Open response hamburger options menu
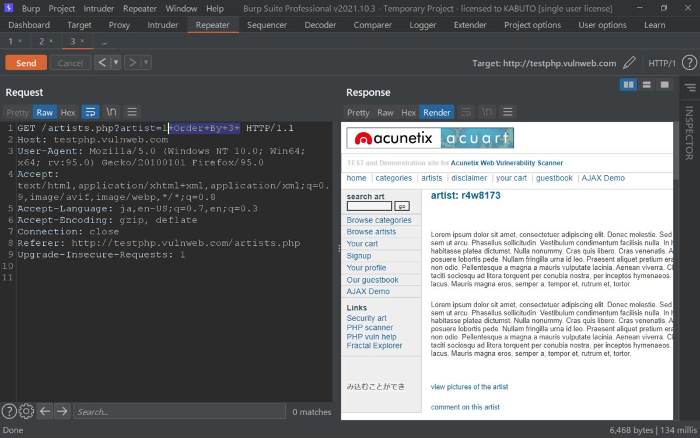 pos(508,112)
